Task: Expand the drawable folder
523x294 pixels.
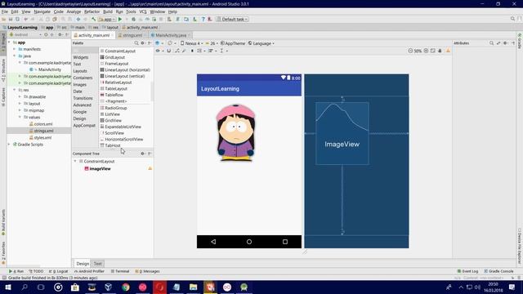Action: 20,96
